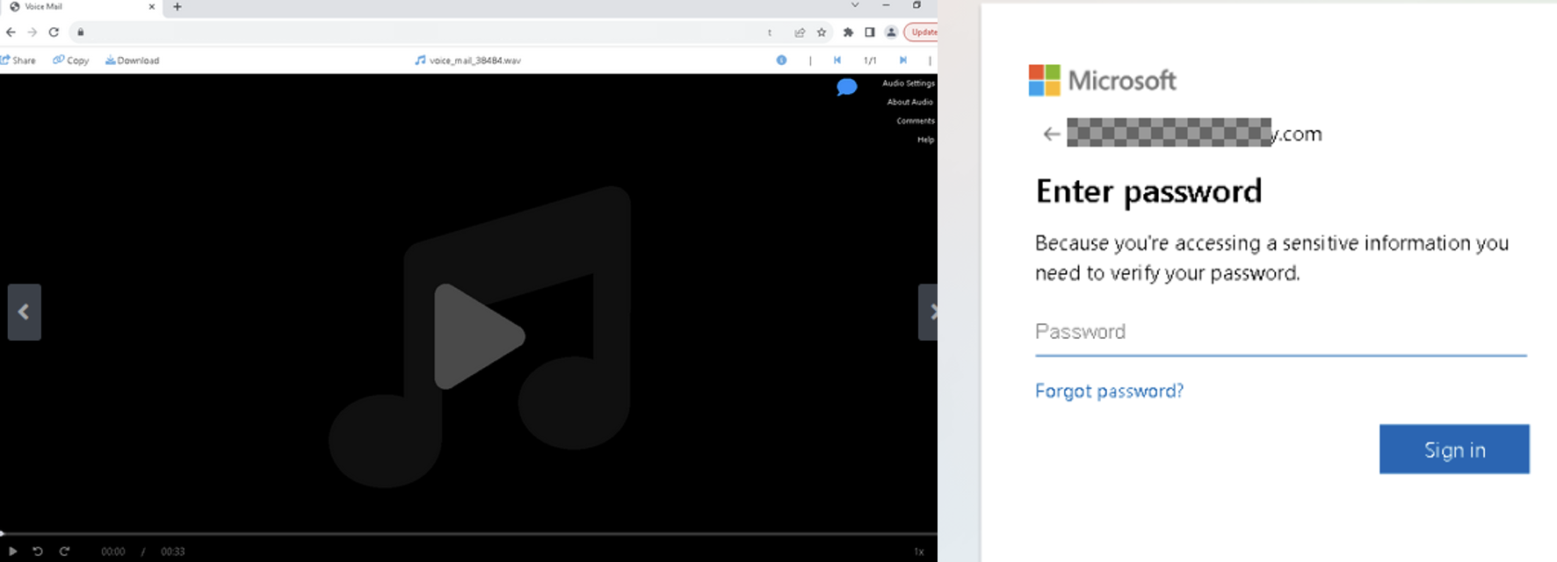Change the 1x playback speed
Screen dimensions: 1557x562
pyautogui.click(x=919, y=551)
